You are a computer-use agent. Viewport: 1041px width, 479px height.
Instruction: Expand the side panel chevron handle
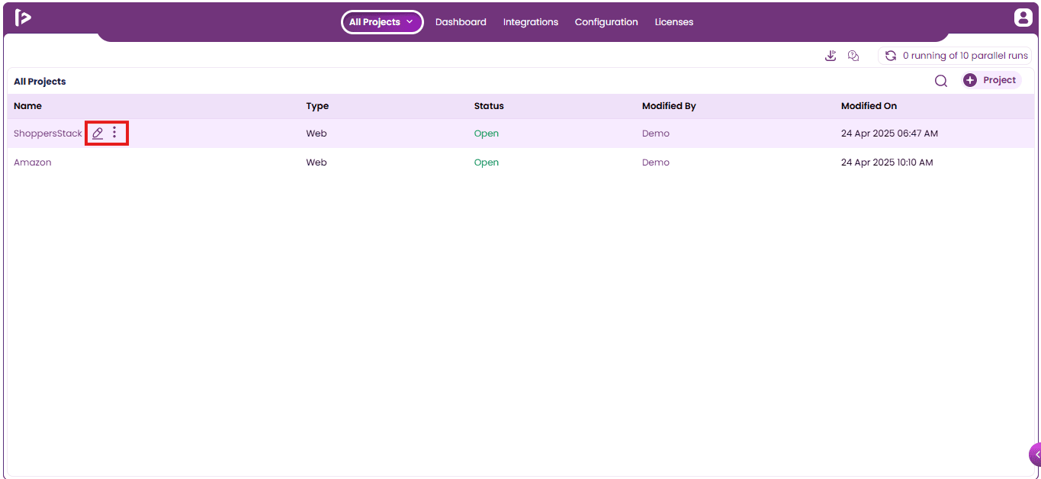coord(1036,454)
